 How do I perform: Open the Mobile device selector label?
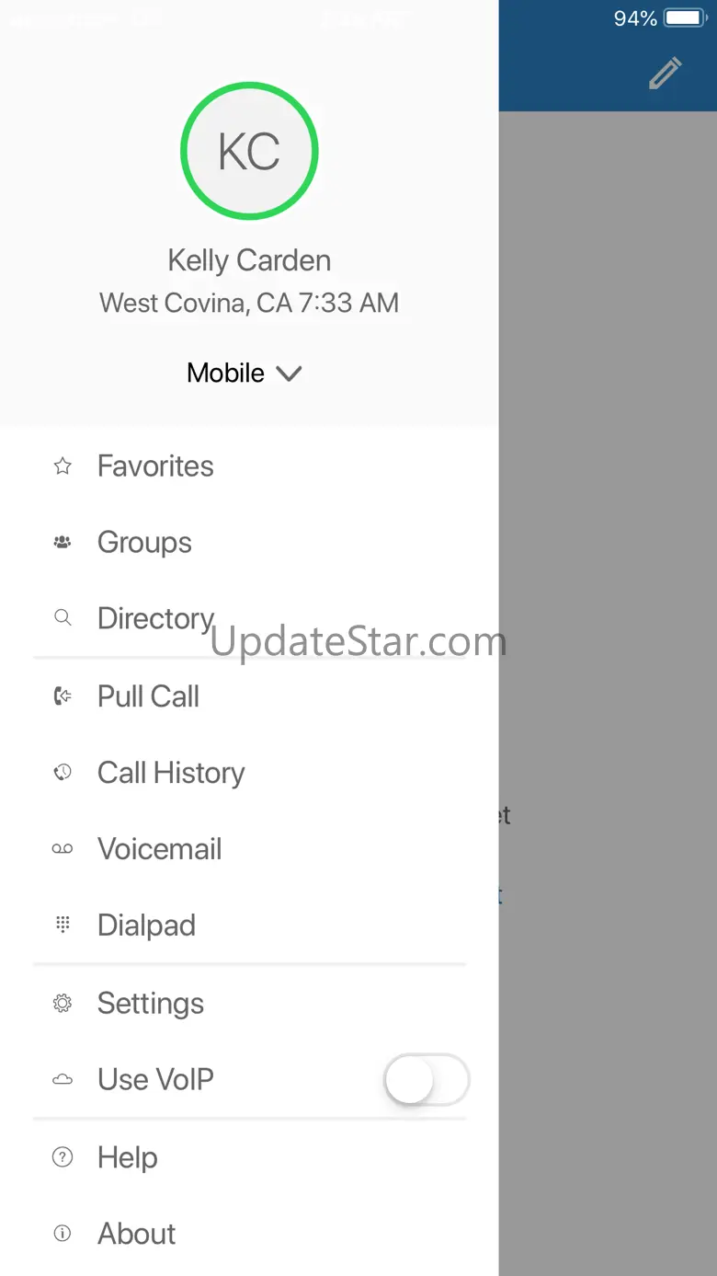pos(226,374)
